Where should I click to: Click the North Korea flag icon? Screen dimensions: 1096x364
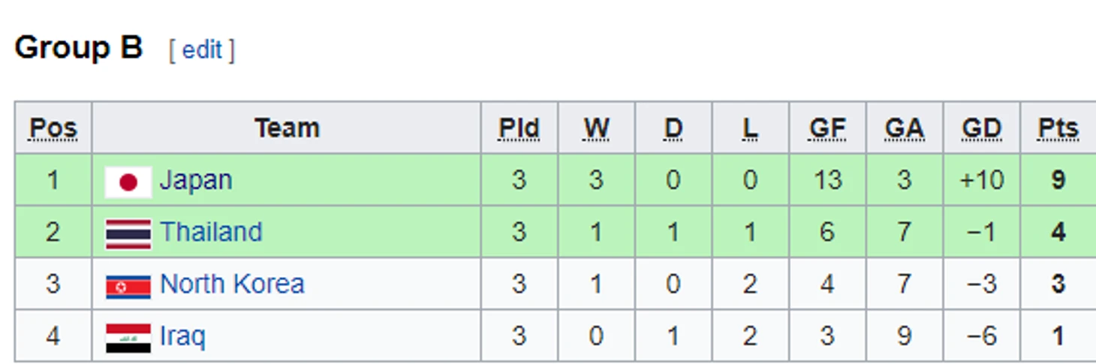[x=128, y=286]
